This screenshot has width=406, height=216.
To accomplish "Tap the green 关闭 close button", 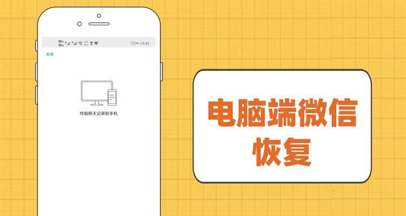I will [50, 54].
